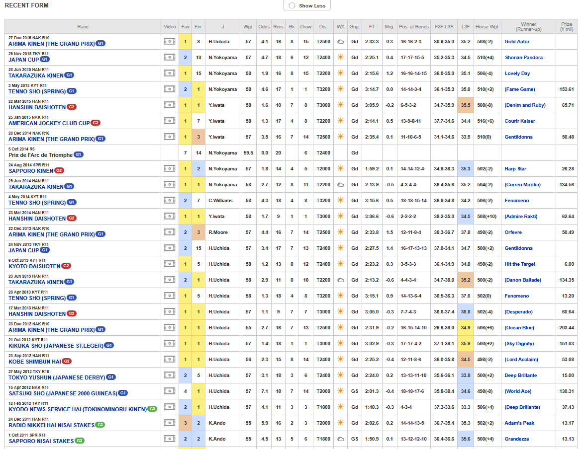
Task: Play video for American Jockey Club Cup
Action: (x=170, y=121)
